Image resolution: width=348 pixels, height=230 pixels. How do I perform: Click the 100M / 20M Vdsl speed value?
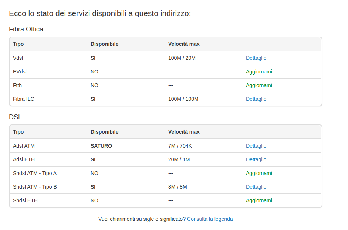click(182, 58)
